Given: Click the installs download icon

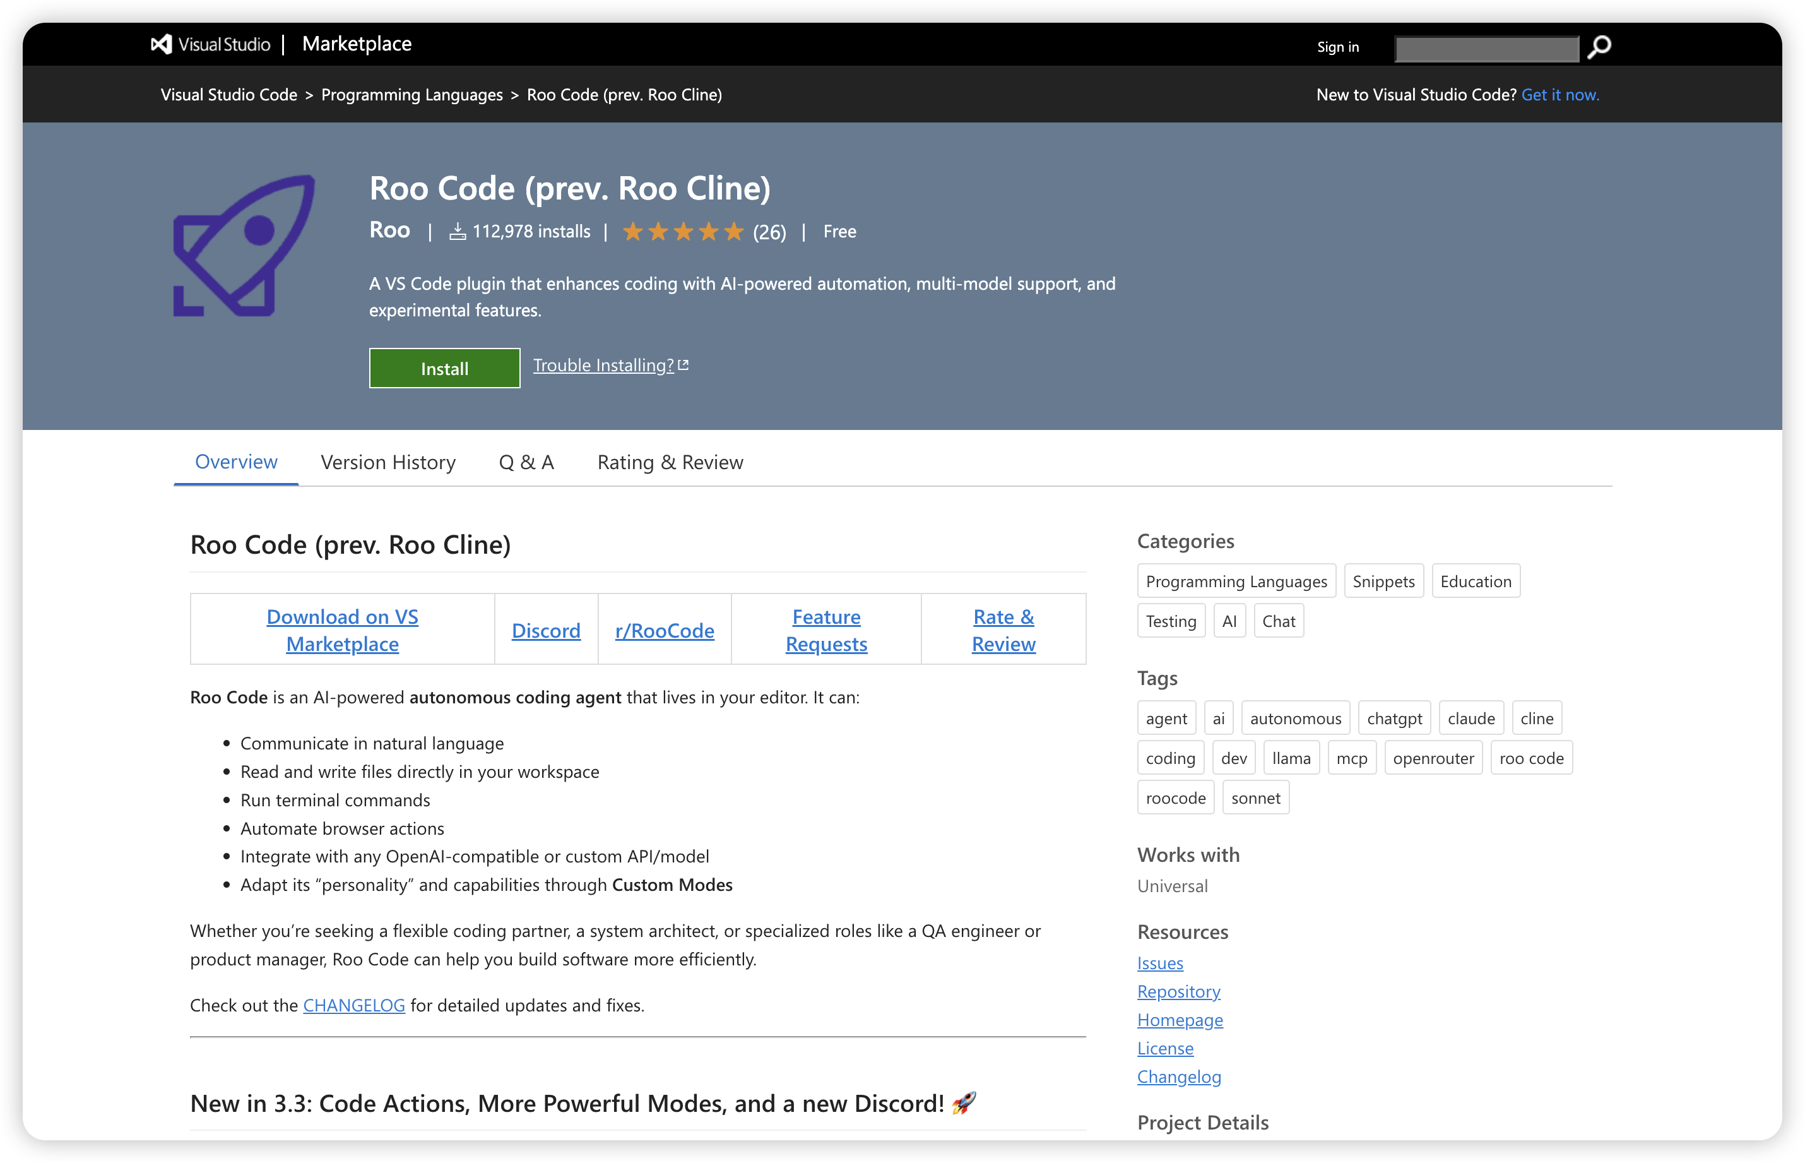Looking at the screenshot, I should point(458,232).
